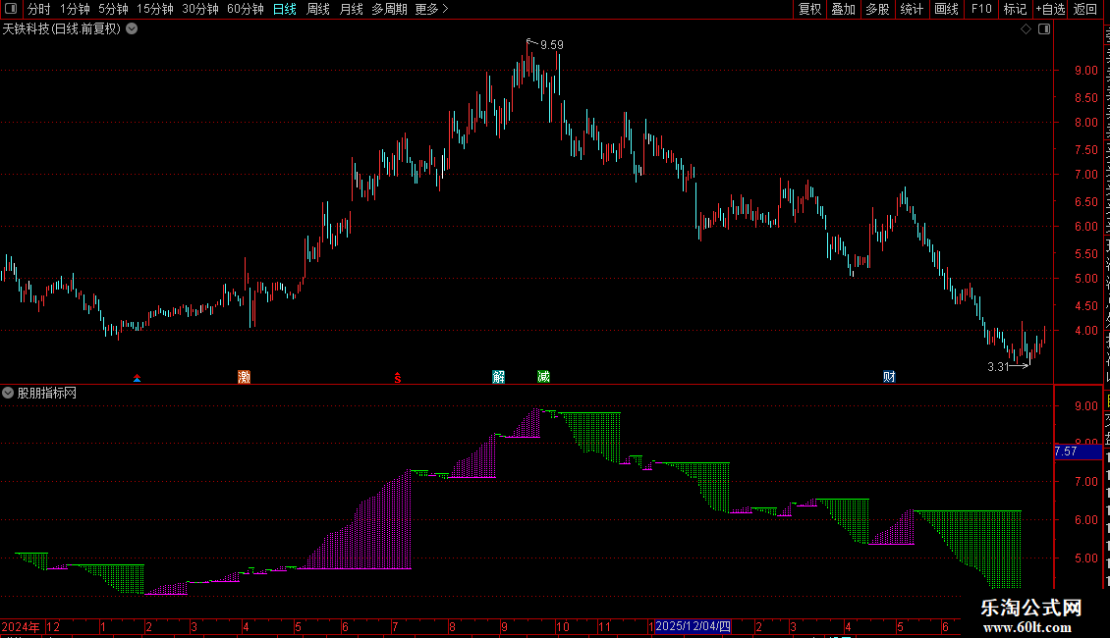
Task: Open the 多周期 multi-period view
Action: point(389,9)
